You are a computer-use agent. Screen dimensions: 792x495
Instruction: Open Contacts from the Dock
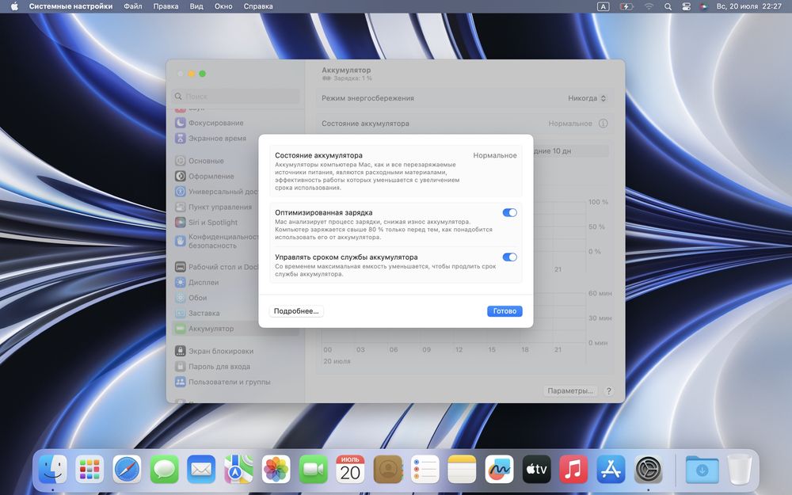(x=387, y=469)
